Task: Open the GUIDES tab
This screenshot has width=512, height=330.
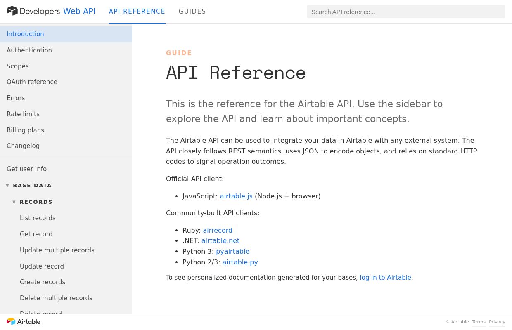Action: (x=192, y=12)
